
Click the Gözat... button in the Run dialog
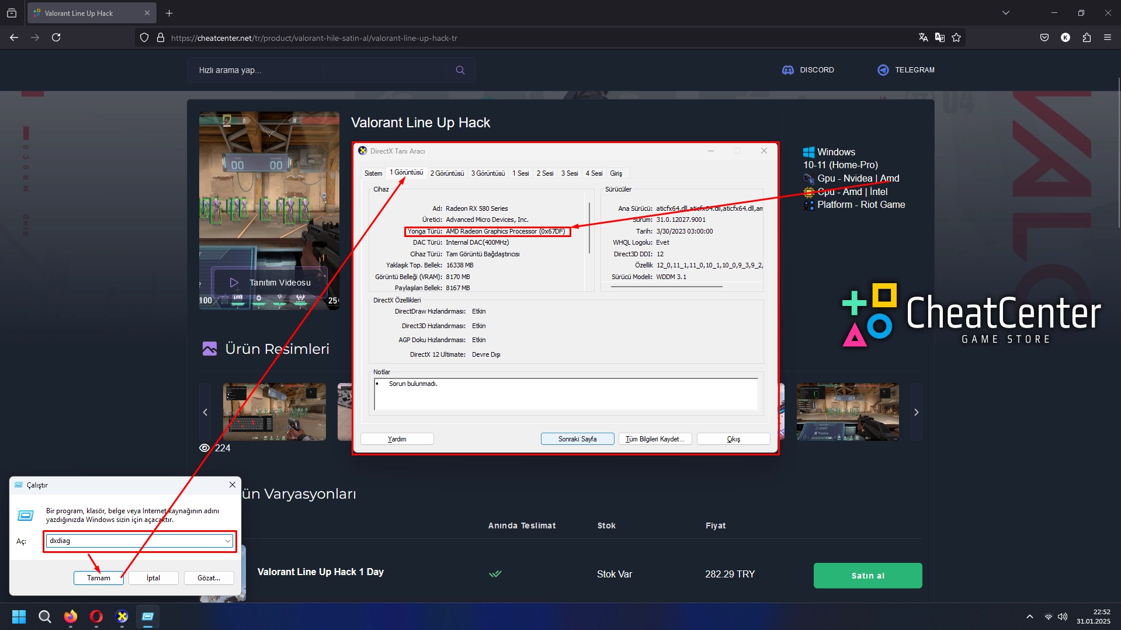(209, 578)
